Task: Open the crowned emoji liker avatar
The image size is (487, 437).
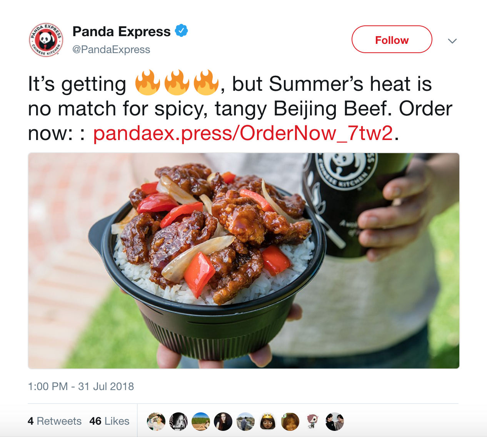Action: [x=268, y=422]
